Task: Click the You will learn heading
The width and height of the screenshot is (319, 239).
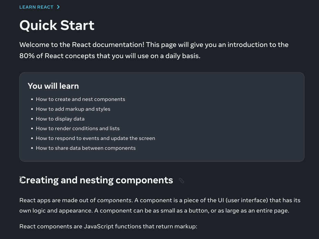Action: click(53, 86)
